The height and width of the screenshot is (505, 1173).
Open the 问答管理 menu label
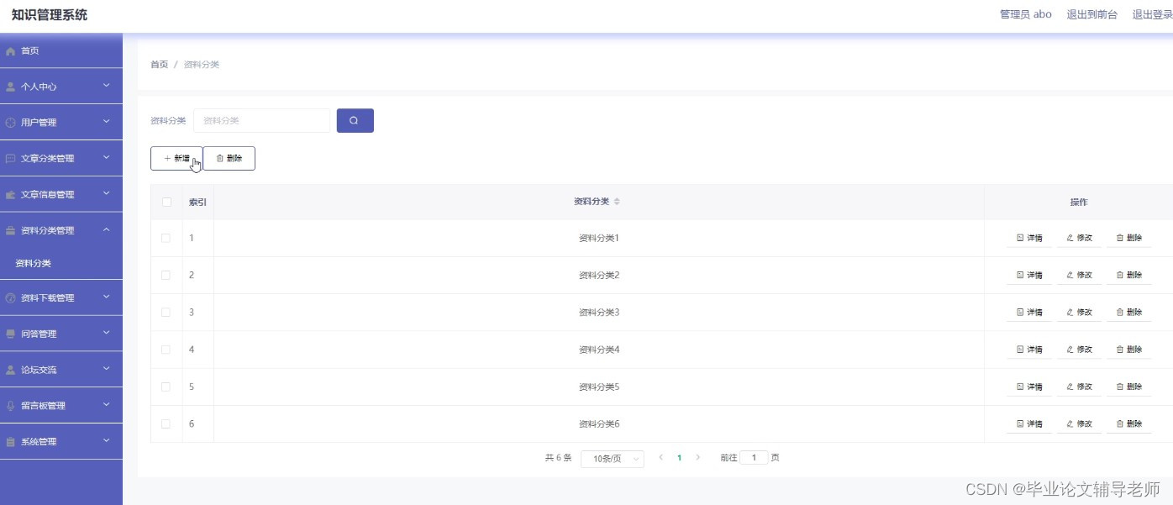point(39,334)
